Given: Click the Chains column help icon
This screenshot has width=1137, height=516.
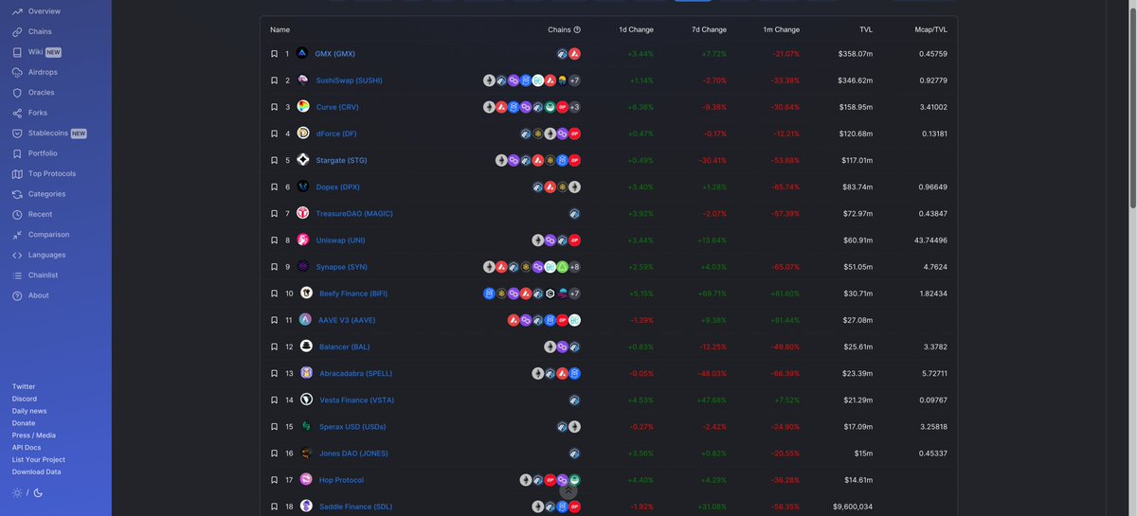Looking at the screenshot, I should [x=577, y=30].
